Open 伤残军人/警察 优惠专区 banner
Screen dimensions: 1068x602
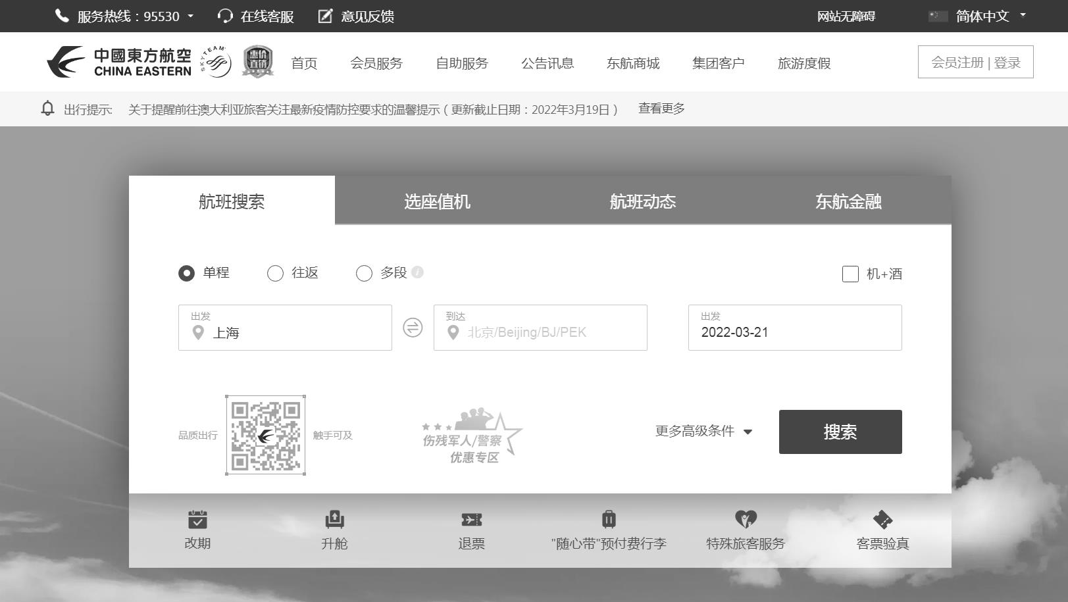click(x=471, y=436)
